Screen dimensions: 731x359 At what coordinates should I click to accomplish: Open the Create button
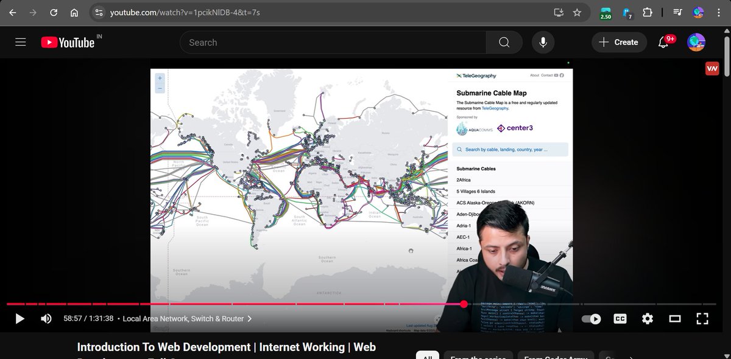coord(619,42)
